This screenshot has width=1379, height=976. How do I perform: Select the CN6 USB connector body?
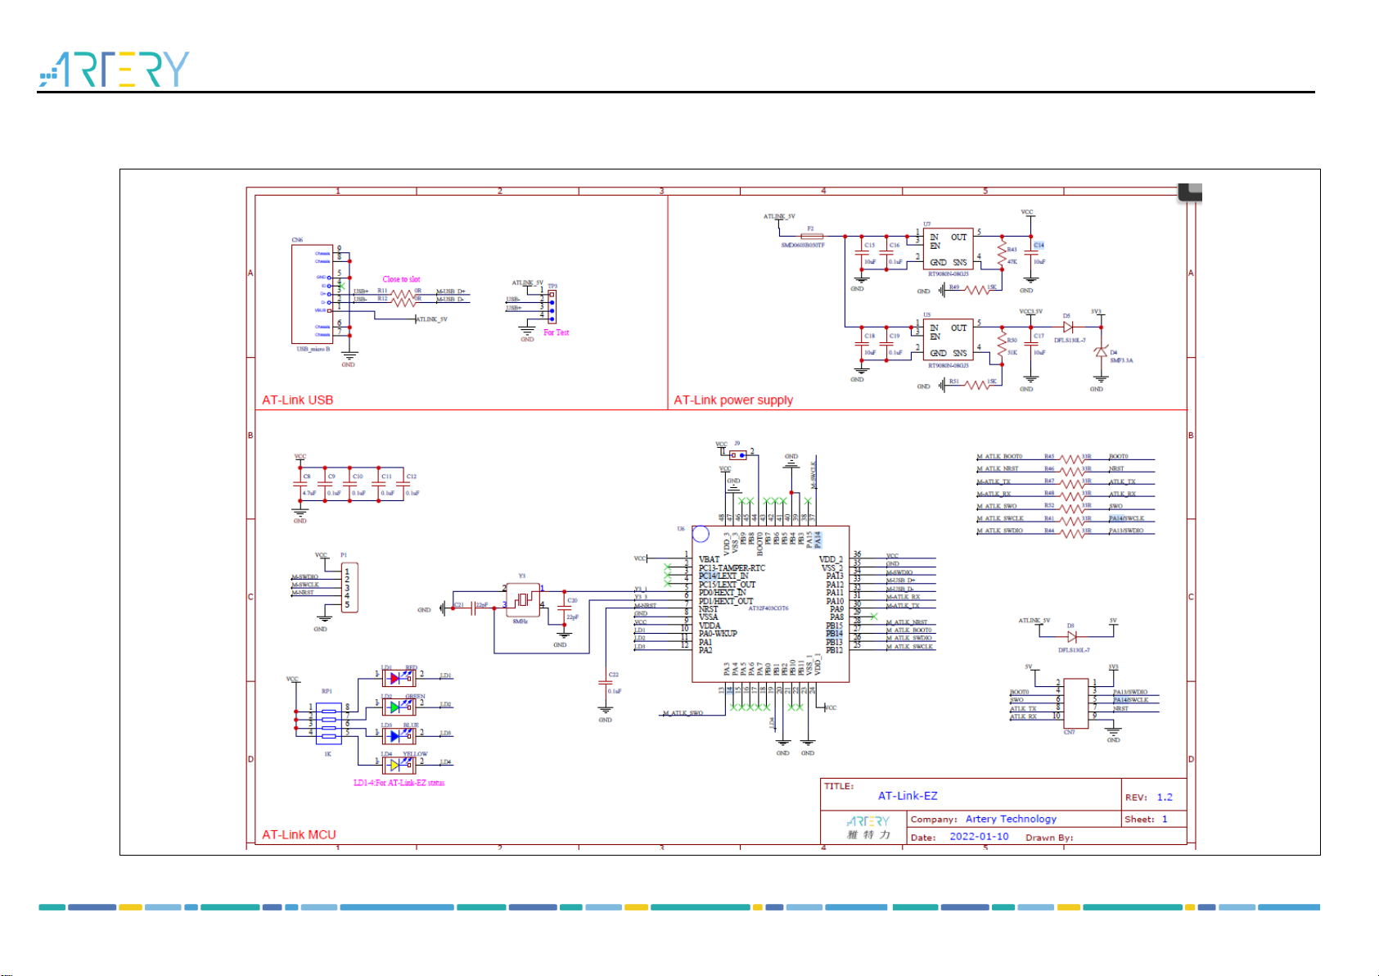click(x=312, y=293)
